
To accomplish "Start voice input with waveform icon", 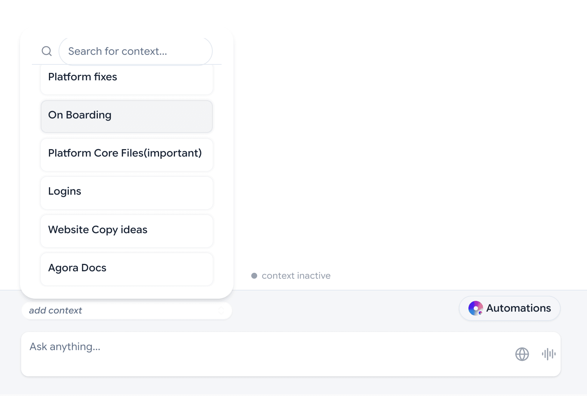I will (x=548, y=354).
